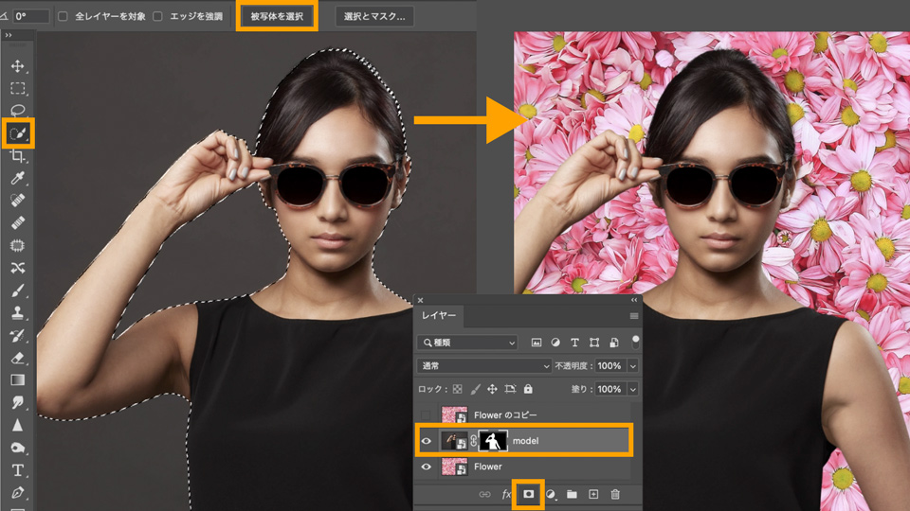Screen dimensions: 910x511
Task: Click the add layer mask icon
Action: pos(528,494)
